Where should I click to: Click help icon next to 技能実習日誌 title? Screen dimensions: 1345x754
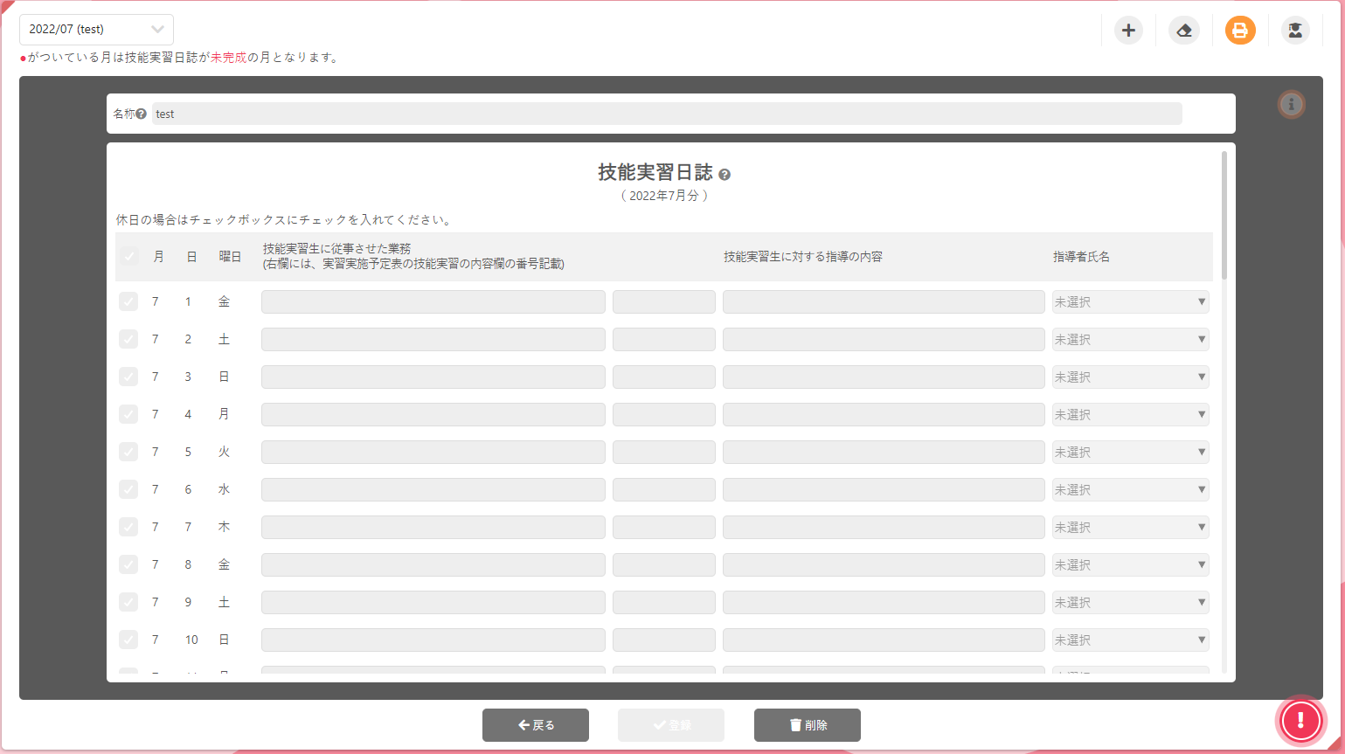pos(724,175)
